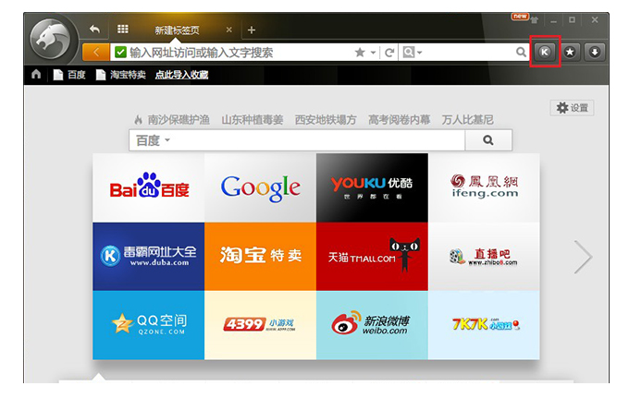Go to next page of tiles arrow
The width and height of the screenshot is (629, 398).
click(x=583, y=257)
